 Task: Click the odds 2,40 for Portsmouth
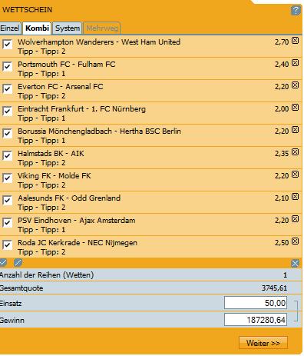point(282,64)
